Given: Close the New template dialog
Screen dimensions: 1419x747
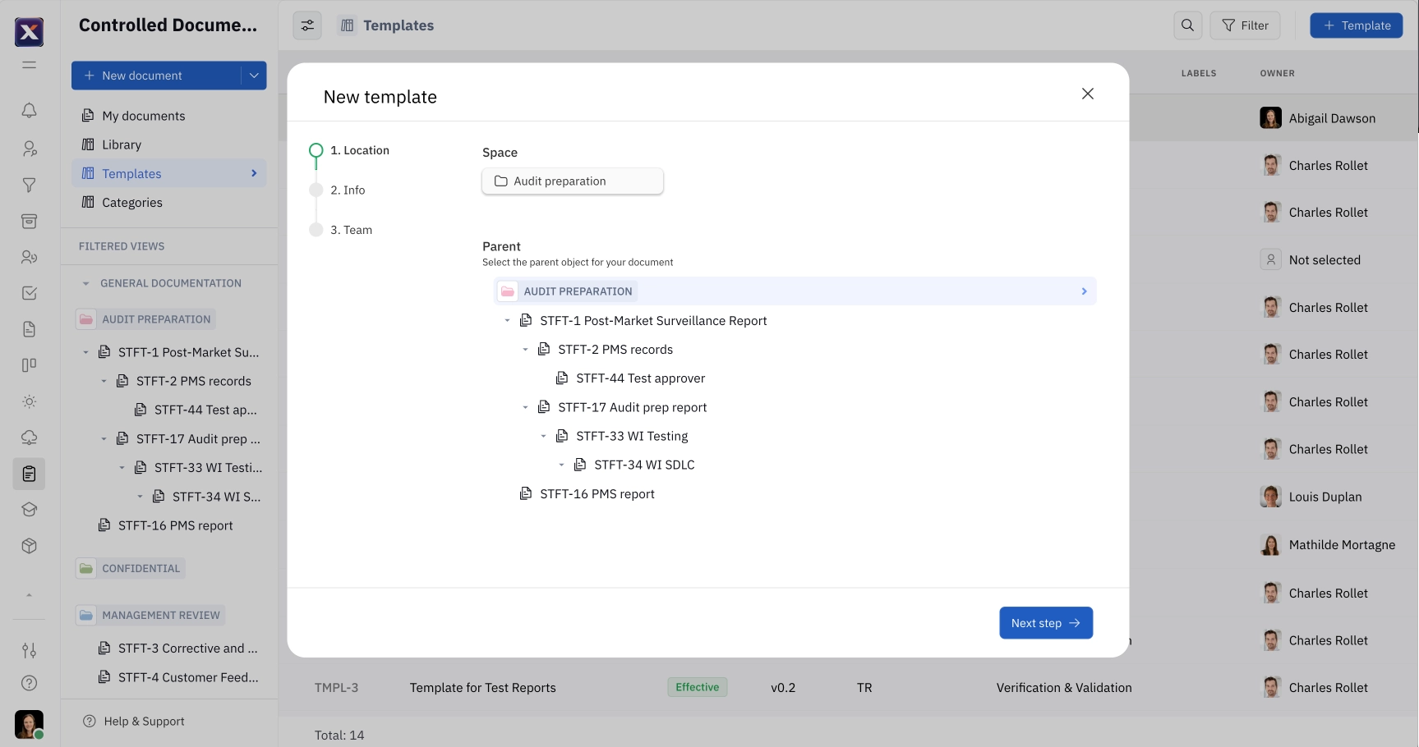Looking at the screenshot, I should pos(1087,94).
